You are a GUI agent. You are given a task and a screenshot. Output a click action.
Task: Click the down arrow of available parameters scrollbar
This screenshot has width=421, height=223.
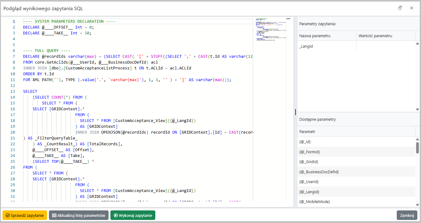[x=417, y=205]
